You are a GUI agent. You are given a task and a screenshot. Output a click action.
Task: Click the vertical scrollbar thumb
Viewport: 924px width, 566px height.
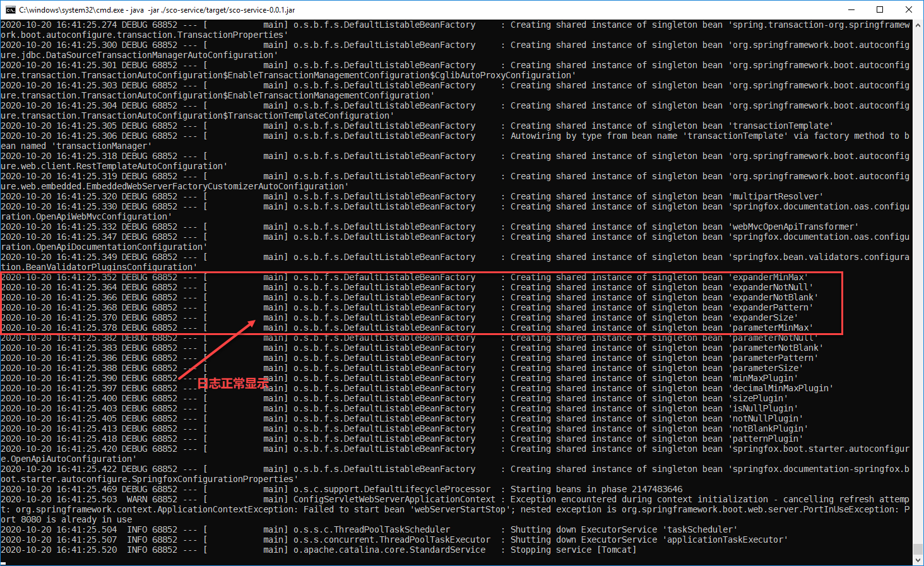pos(918,549)
